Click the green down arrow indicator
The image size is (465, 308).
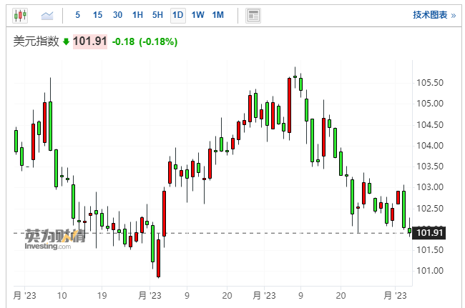66,41
